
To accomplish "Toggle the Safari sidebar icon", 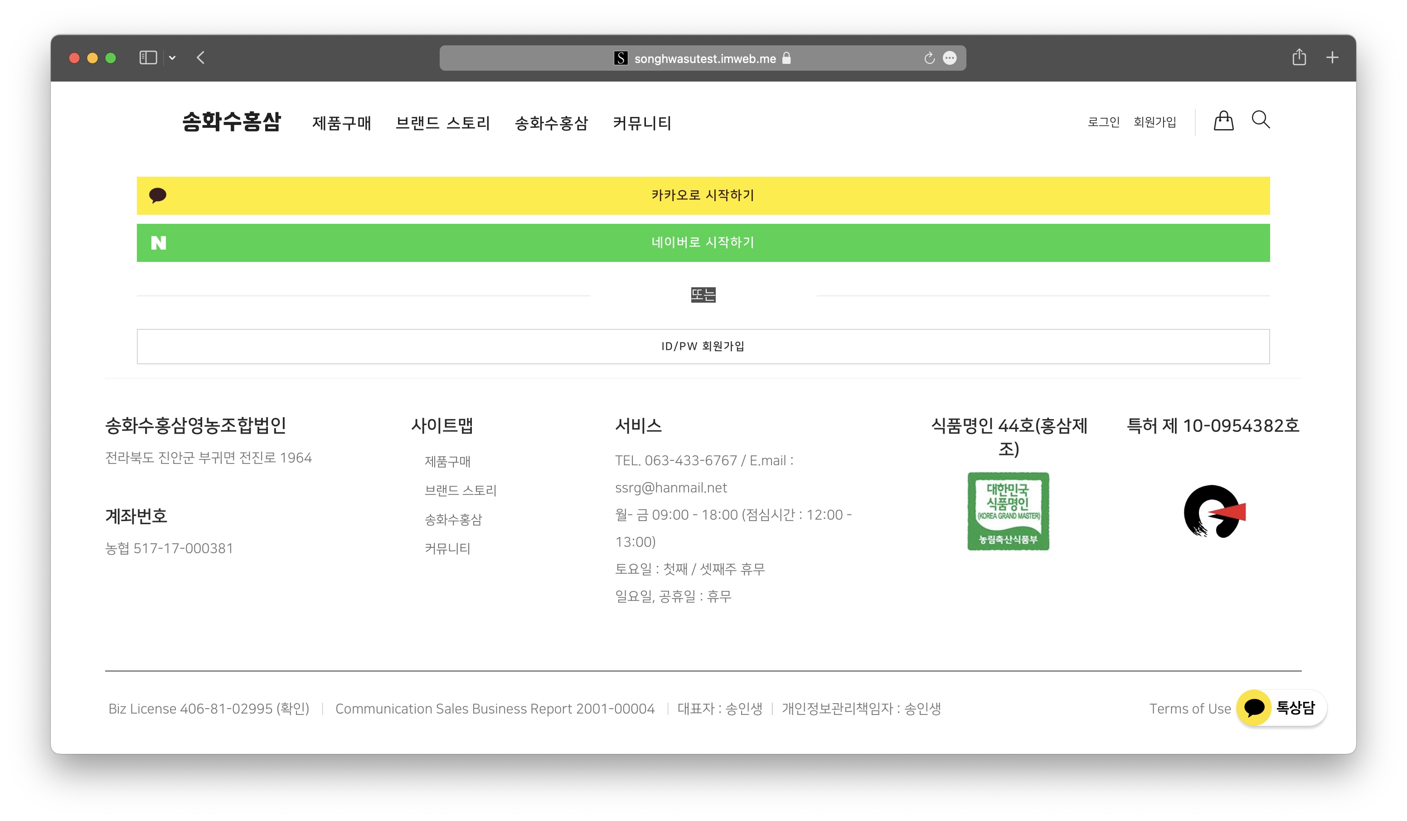I will (148, 58).
